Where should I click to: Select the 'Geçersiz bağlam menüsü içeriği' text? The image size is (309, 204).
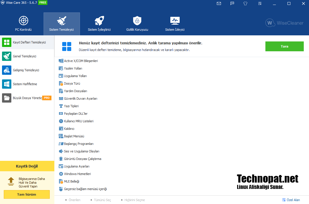(85, 189)
